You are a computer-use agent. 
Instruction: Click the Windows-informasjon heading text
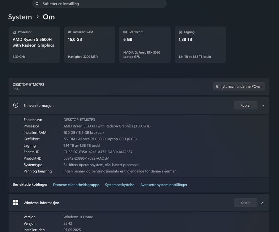(41, 203)
